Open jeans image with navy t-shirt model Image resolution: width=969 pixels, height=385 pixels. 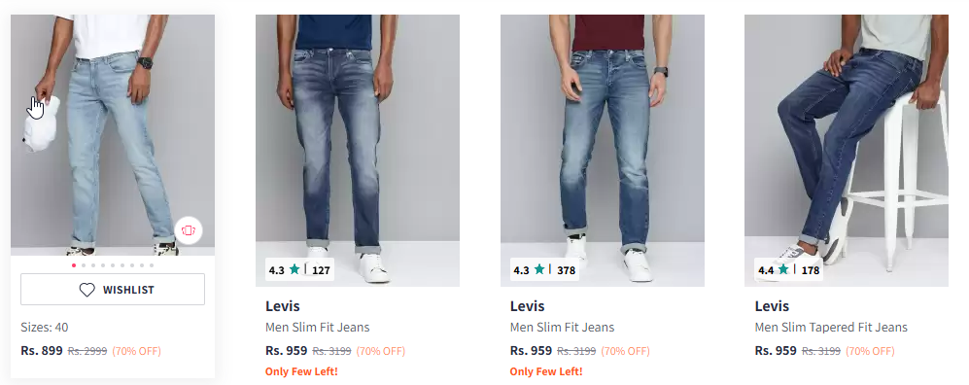[358, 150]
